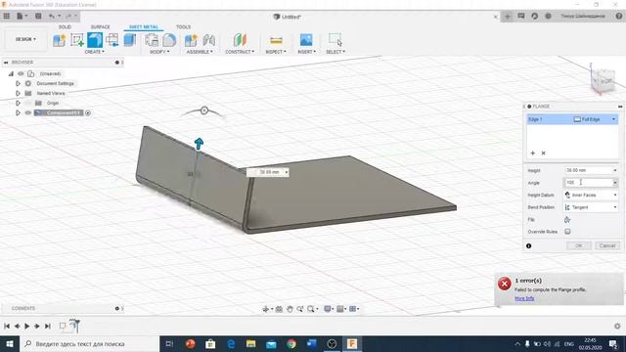Click the flange feature in timeline
This screenshot has width=626, height=352.
point(74,326)
